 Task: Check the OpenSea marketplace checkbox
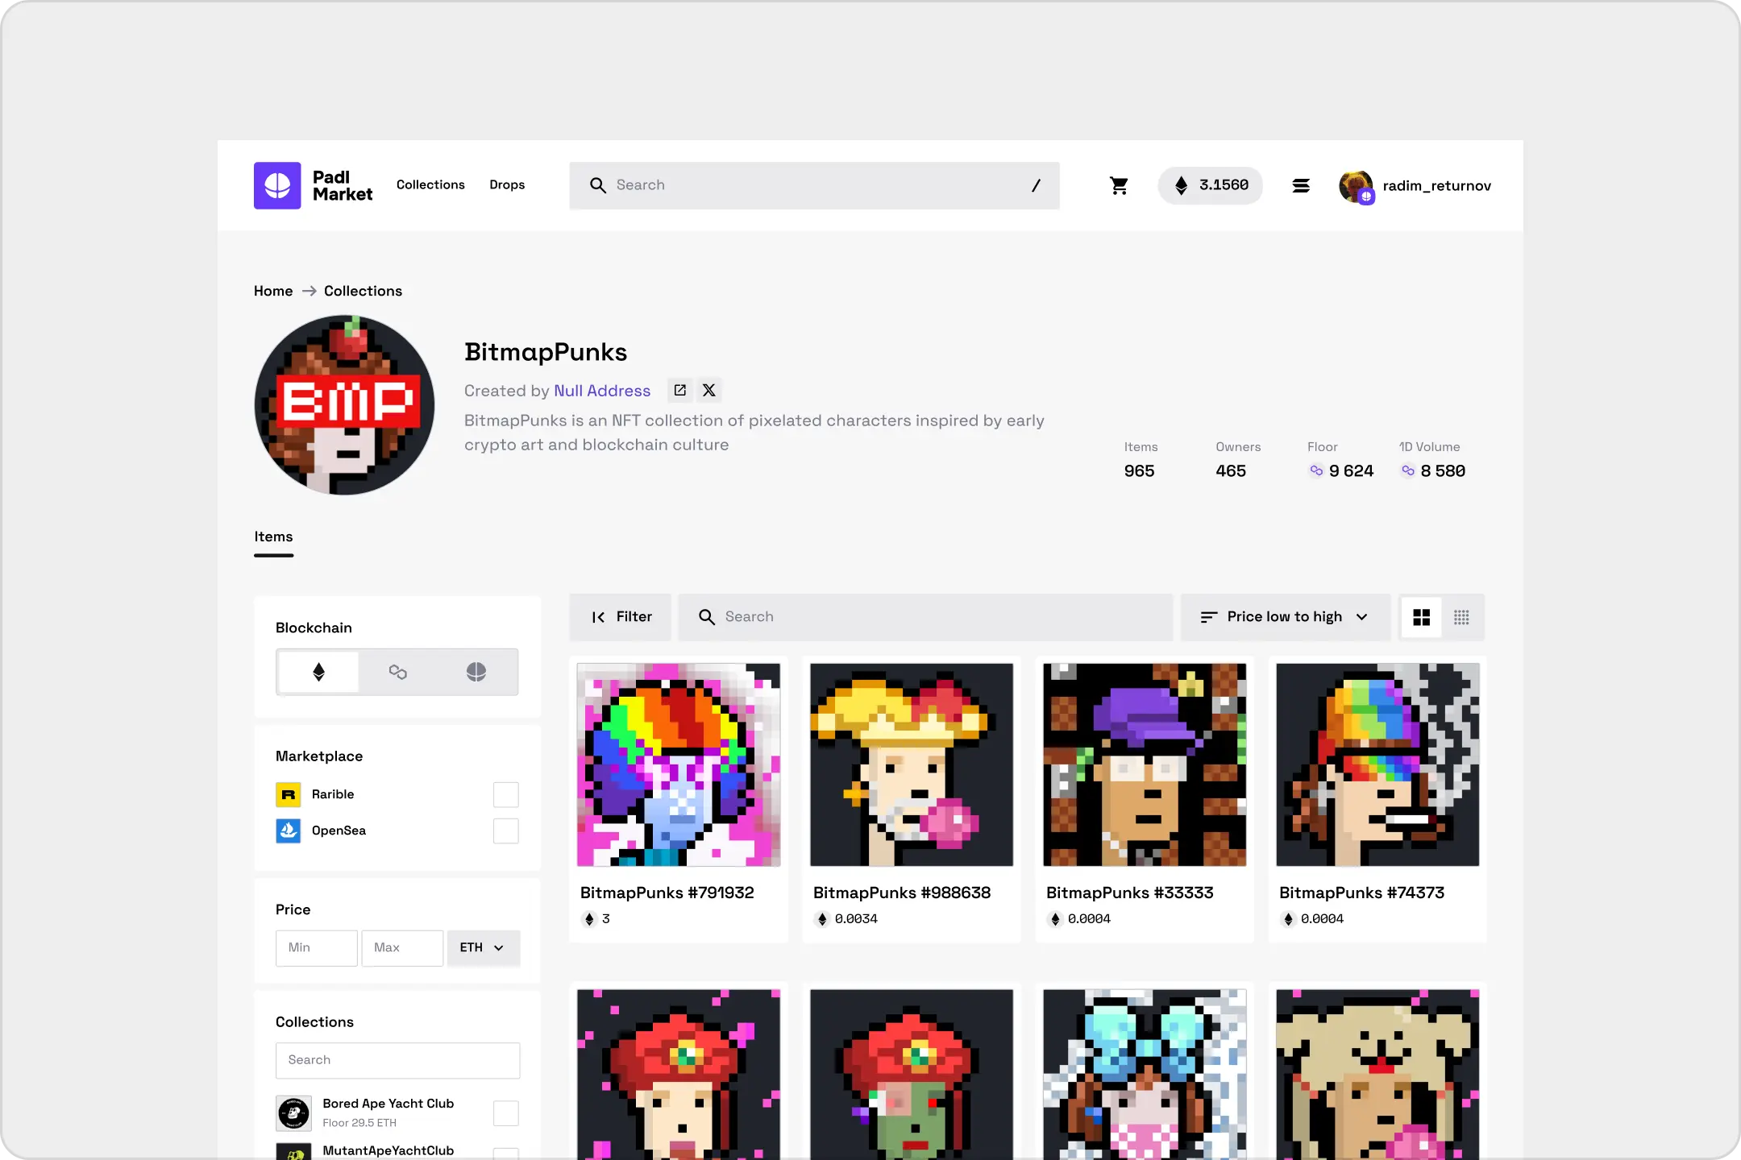505,831
